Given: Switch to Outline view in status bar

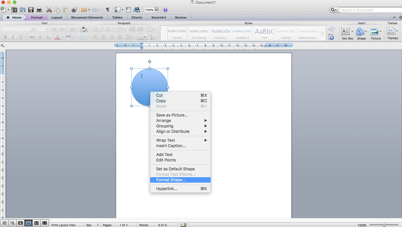Looking at the screenshot, I should (12, 223).
